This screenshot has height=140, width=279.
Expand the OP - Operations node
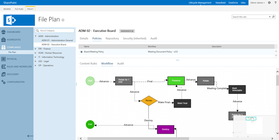(x=36, y=66)
